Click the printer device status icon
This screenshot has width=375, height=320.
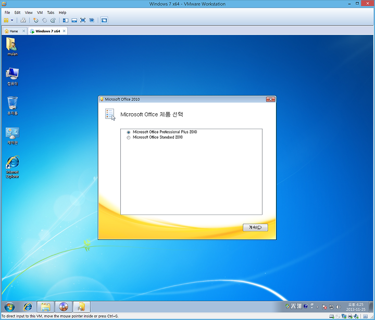(x=350, y=316)
